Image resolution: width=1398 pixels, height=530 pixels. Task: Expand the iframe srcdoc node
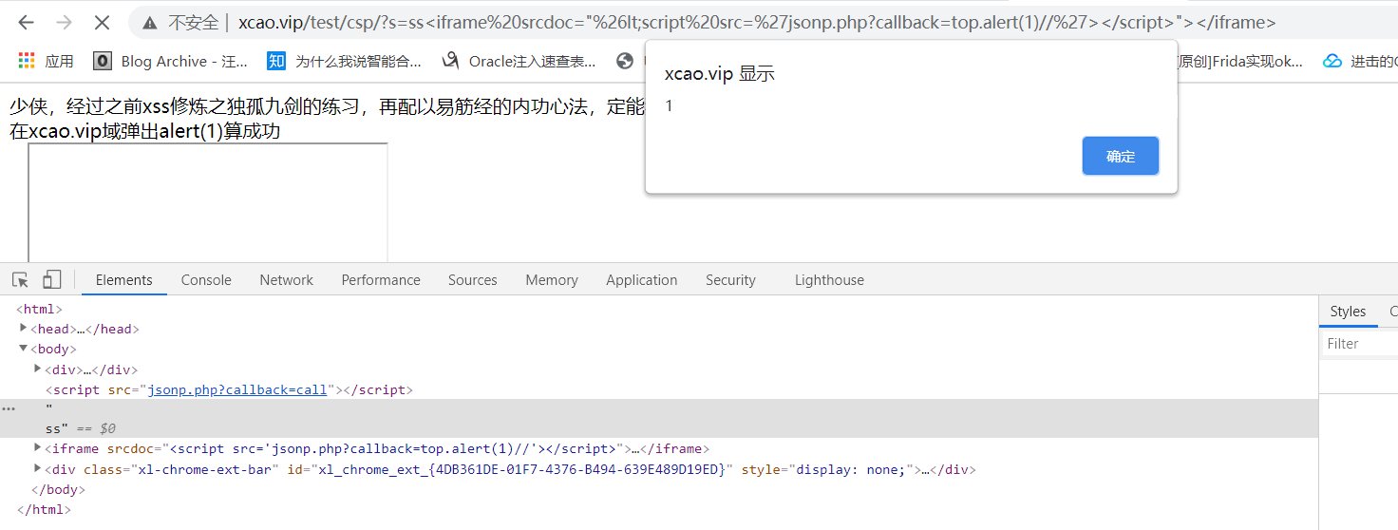(38, 447)
